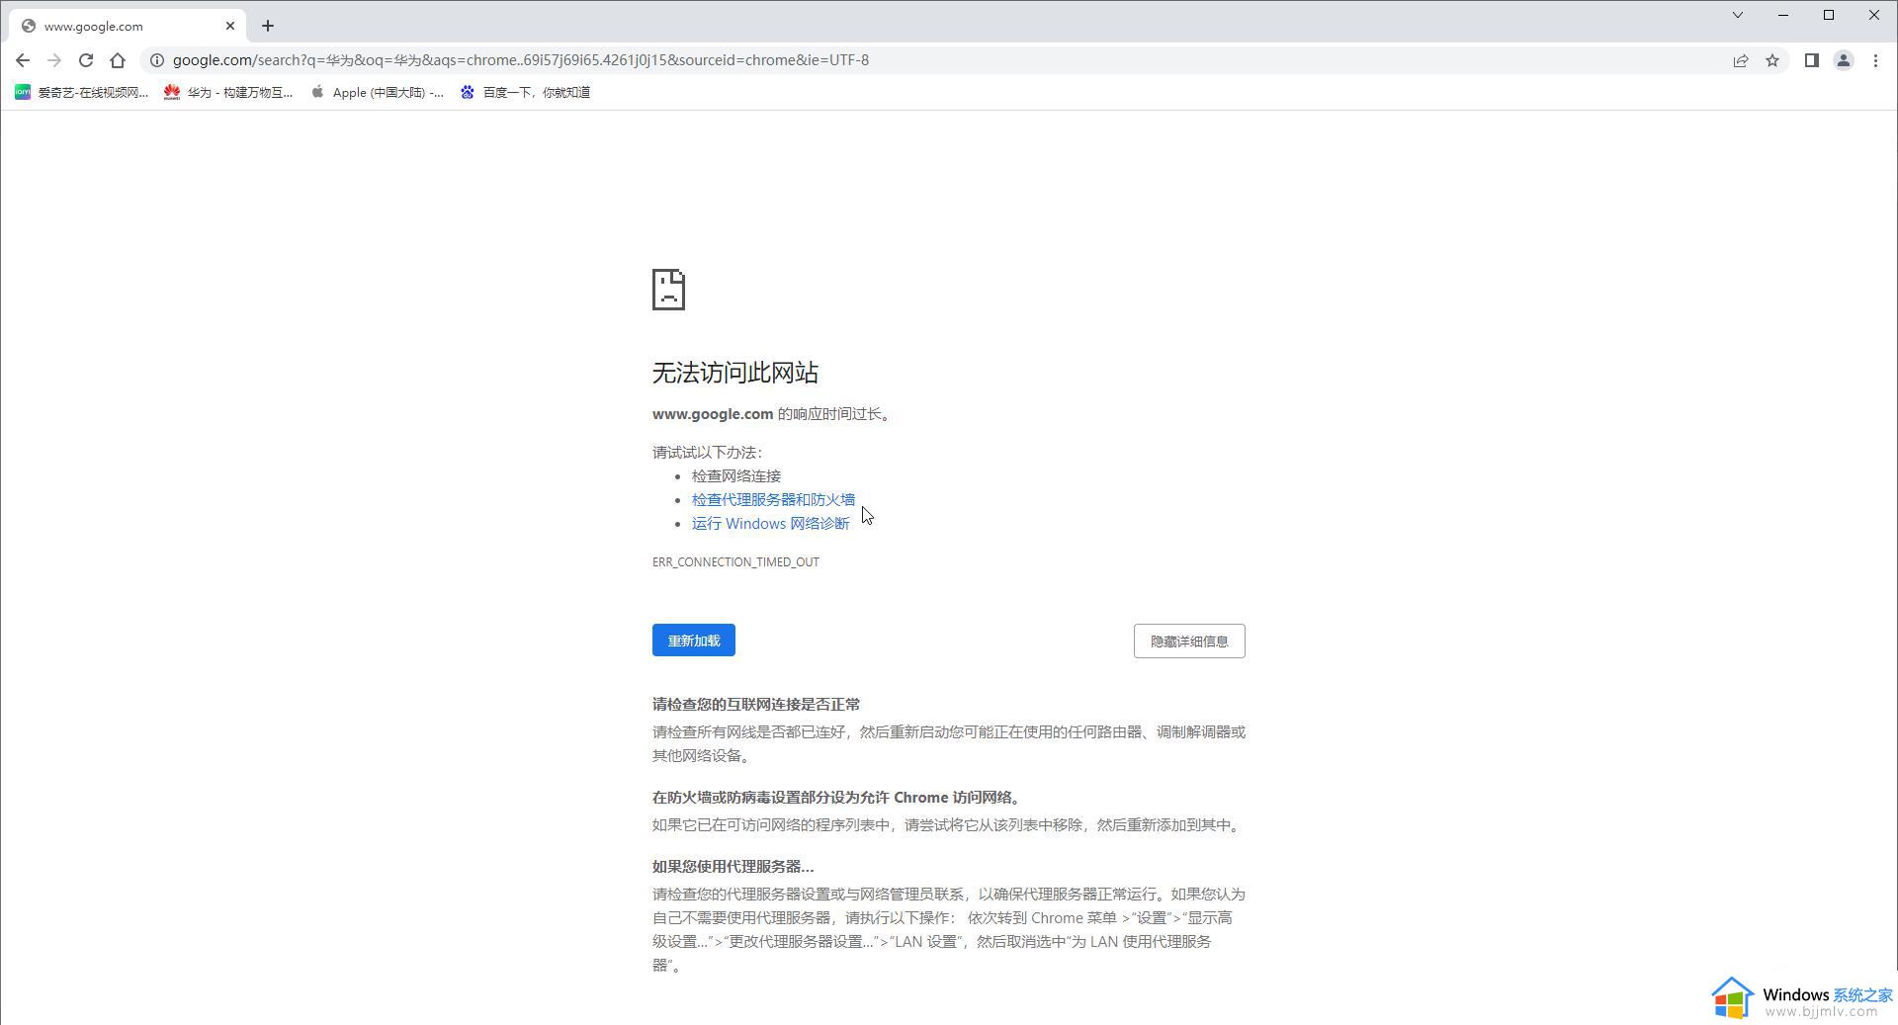
Task: Open the side panel icon
Action: coord(1811,60)
